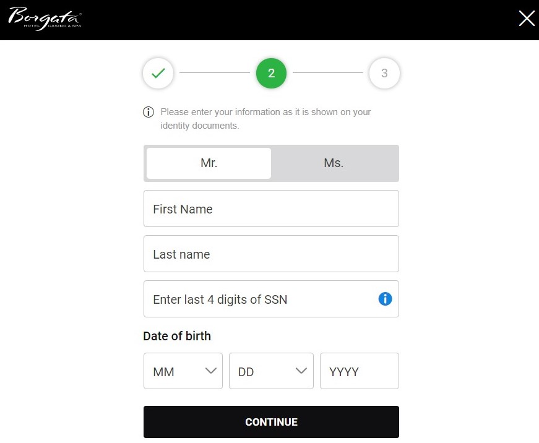539x443 pixels.
Task: Open the MM month dropdown
Action: pyautogui.click(x=183, y=371)
